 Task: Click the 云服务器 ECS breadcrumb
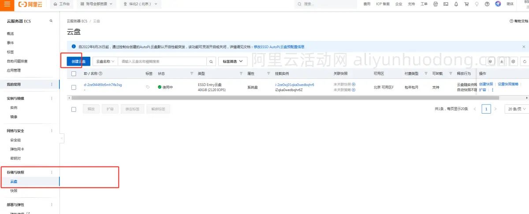(x=77, y=21)
